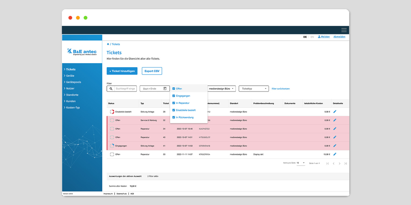Image resolution: width=411 pixels, height=205 pixels.
Task: Click Filter zurücksetzen link
Action: coord(281,89)
